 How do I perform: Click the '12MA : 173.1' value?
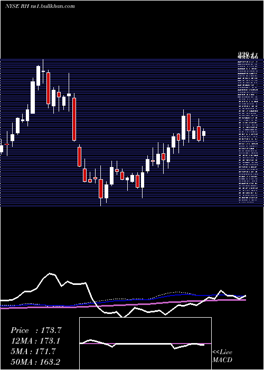(35, 341)
